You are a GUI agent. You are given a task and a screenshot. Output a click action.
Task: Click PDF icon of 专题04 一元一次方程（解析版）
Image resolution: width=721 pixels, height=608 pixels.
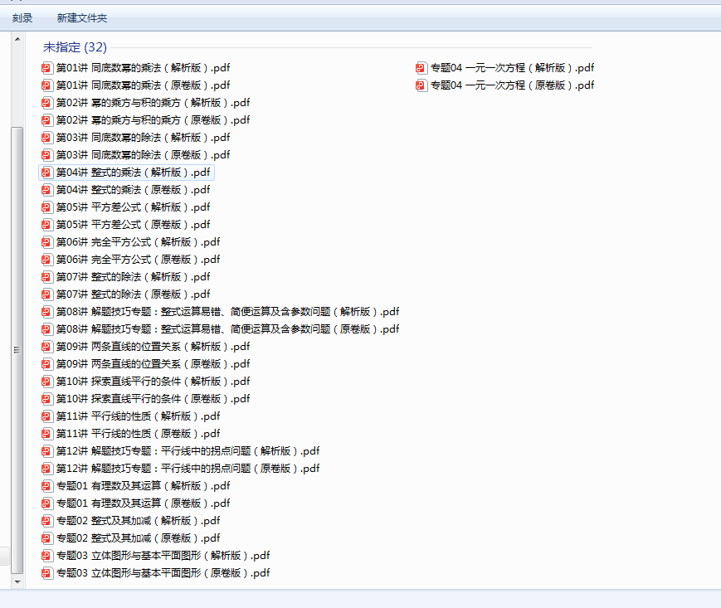click(x=421, y=68)
